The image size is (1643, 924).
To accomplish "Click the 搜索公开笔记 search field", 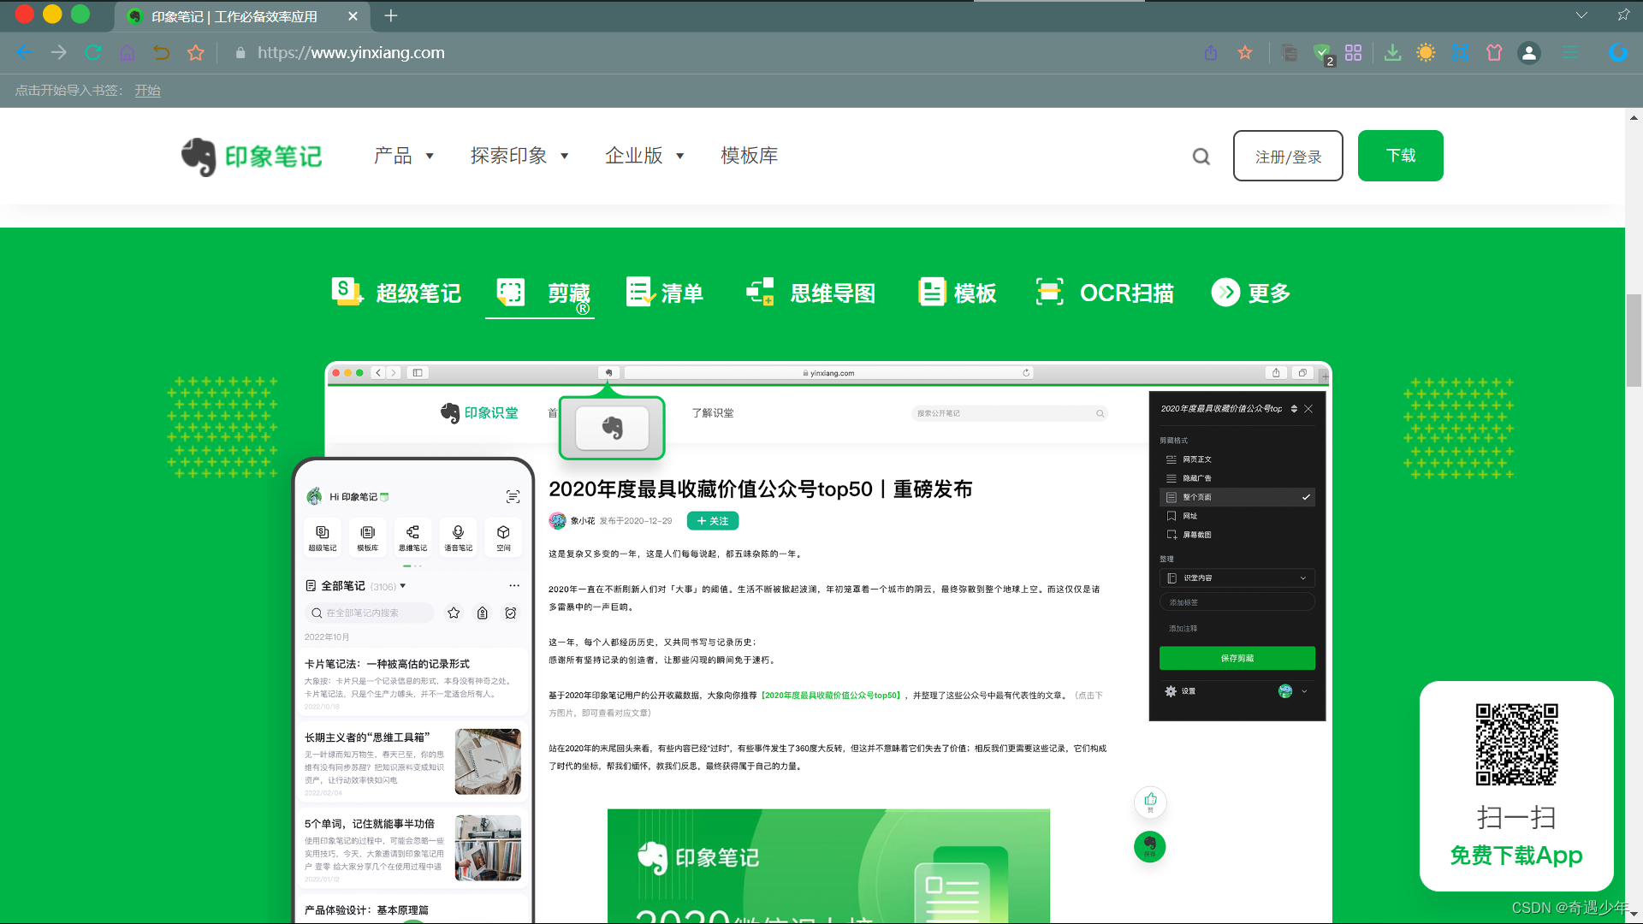I will point(1010,413).
